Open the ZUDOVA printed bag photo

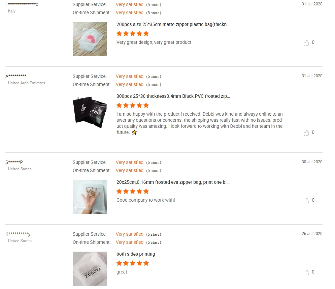(x=90, y=269)
